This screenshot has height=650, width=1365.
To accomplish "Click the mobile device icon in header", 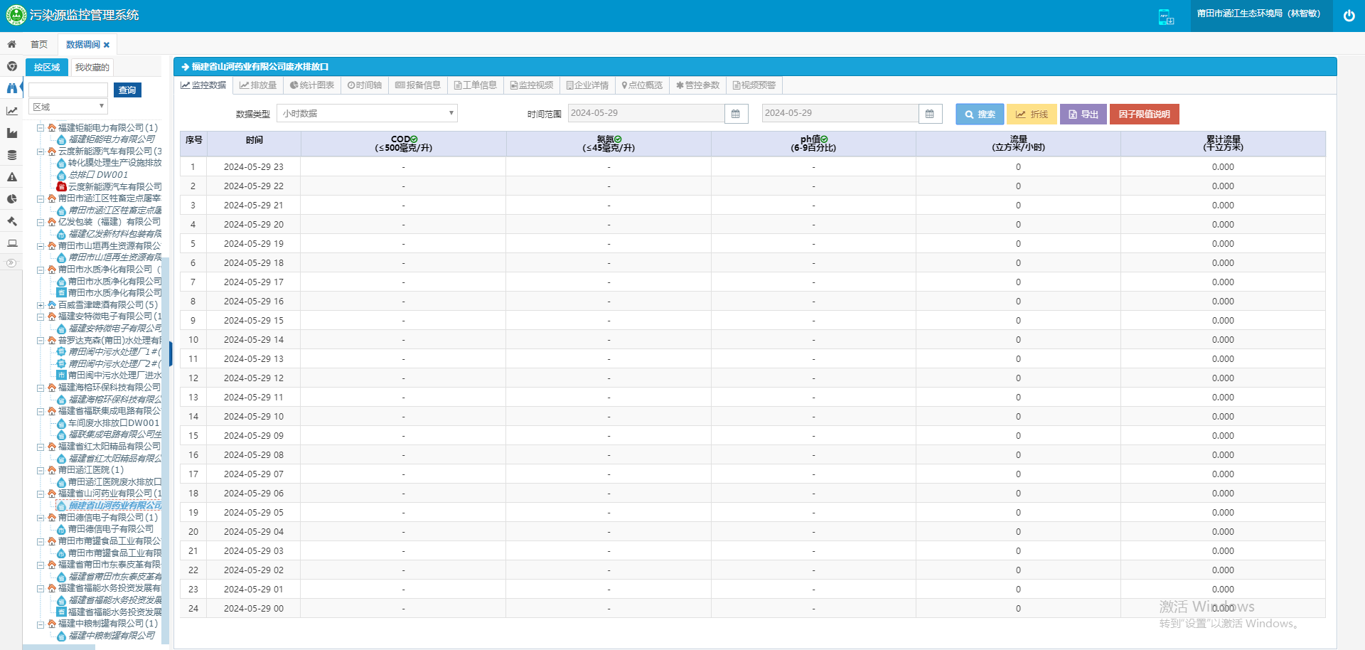I will click(1166, 16).
